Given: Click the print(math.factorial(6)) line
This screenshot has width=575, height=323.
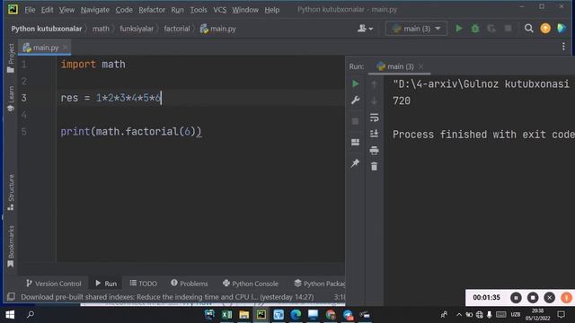Looking at the screenshot, I should point(131,132).
